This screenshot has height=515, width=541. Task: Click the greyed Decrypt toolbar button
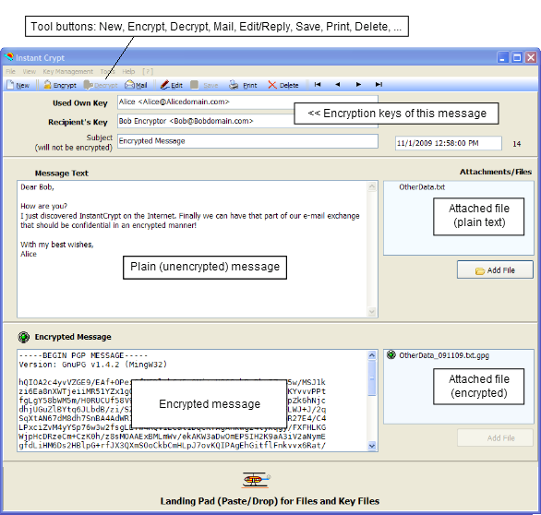tap(101, 85)
